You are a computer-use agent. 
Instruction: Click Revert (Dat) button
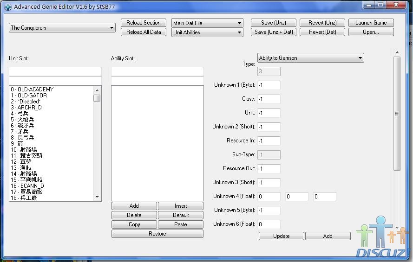click(x=322, y=32)
